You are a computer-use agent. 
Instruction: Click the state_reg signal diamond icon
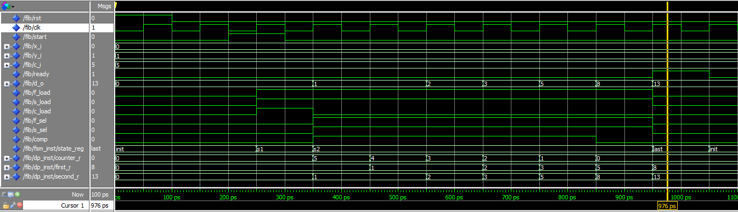(16, 148)
